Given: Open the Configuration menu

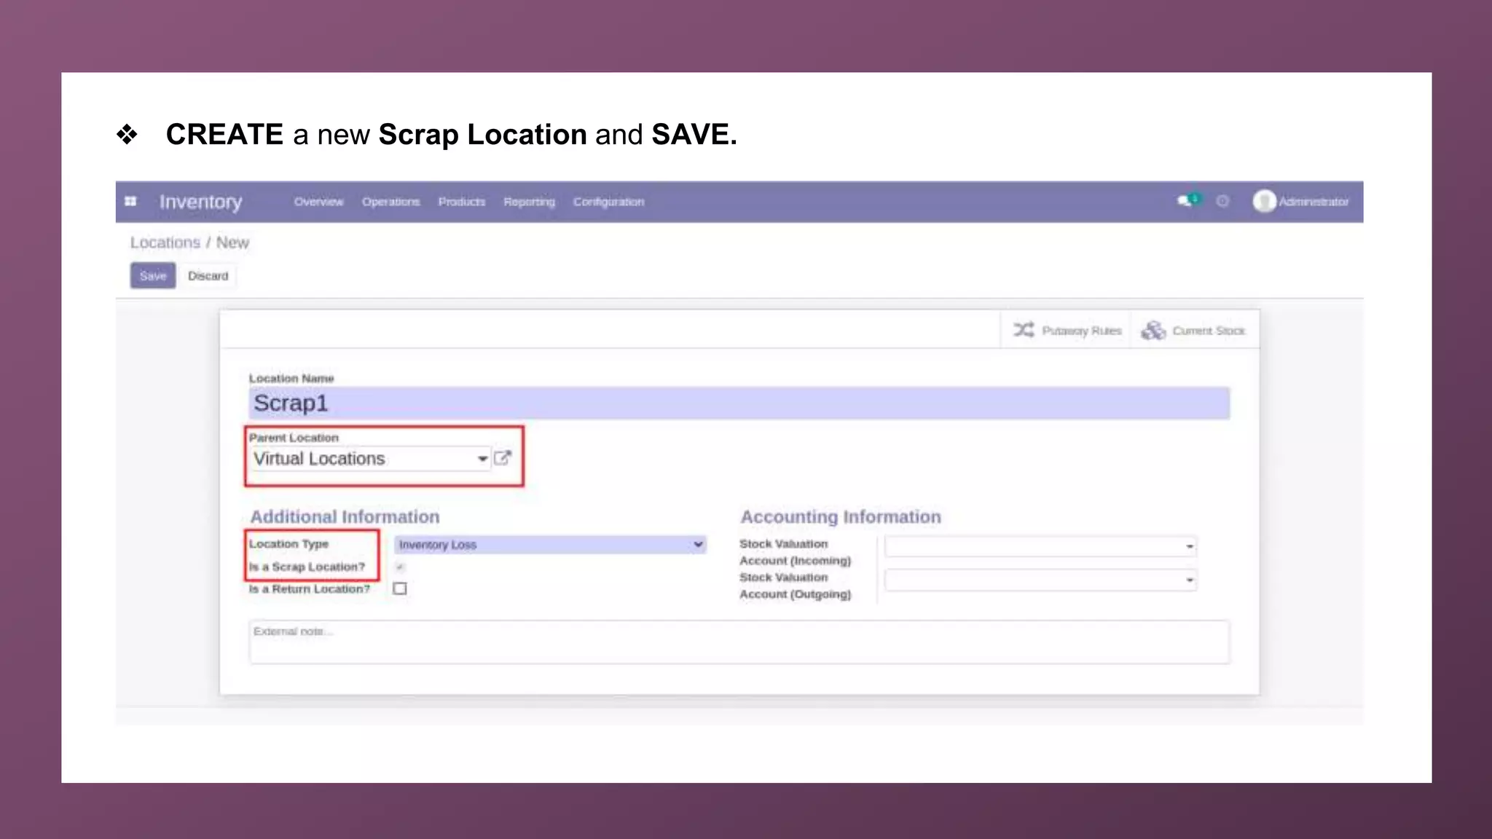Looking at the screenshot, I should (608, 202).
